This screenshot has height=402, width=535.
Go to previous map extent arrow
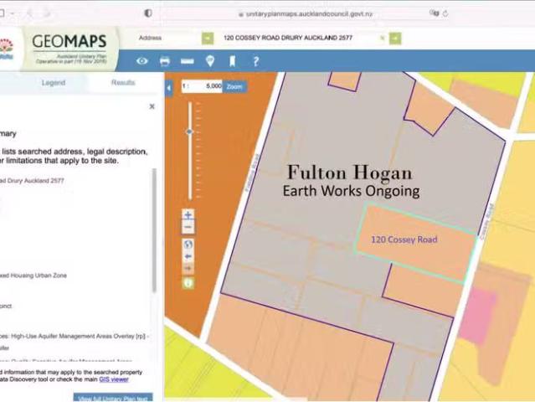click(x=188, y=256)
